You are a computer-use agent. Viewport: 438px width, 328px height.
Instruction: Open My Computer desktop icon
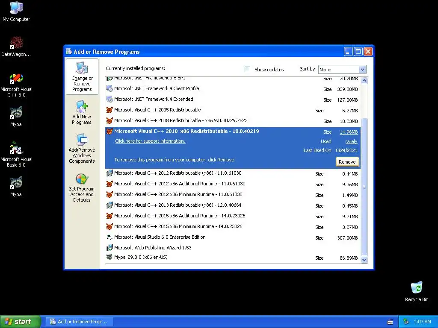coord(16,11)
